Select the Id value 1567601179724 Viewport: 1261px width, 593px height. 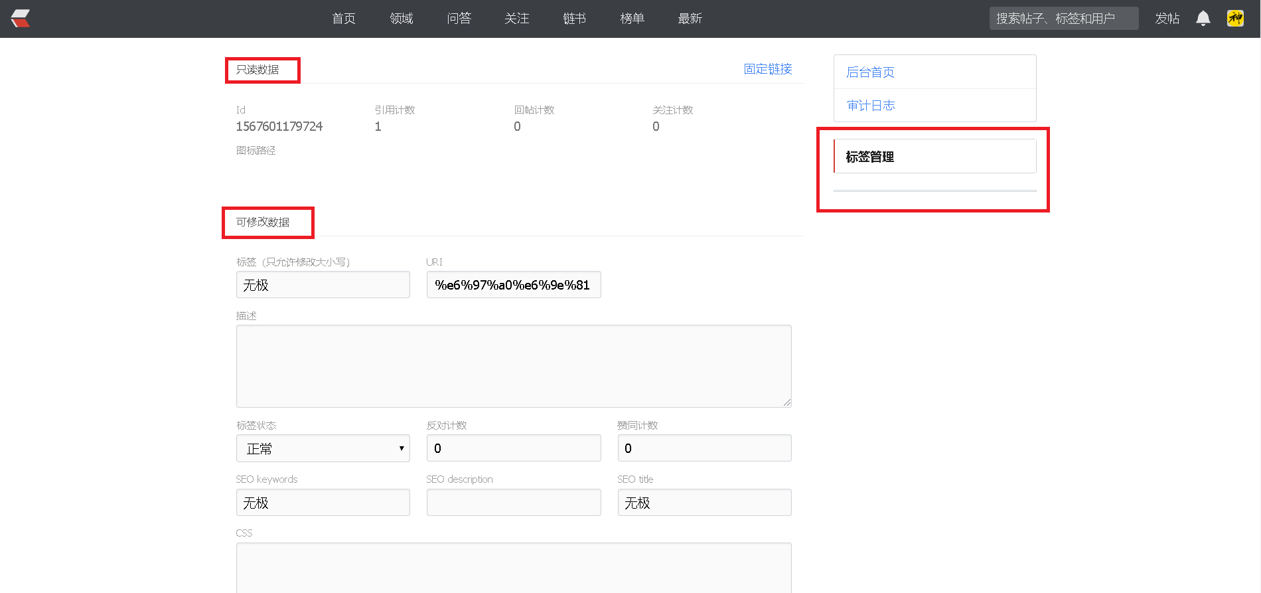[279, 126]
